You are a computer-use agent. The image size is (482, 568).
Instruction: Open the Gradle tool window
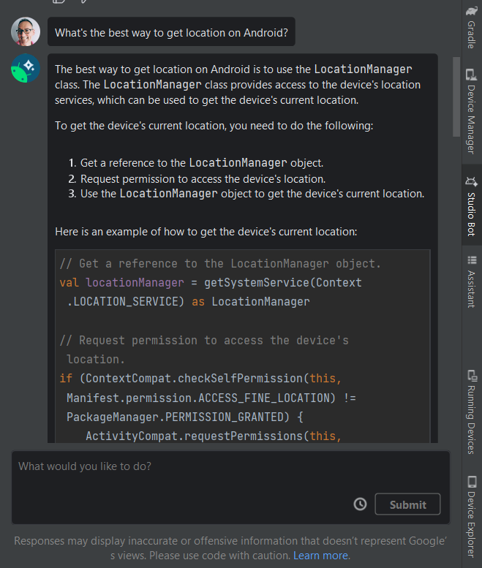click(x=472, y=27)
